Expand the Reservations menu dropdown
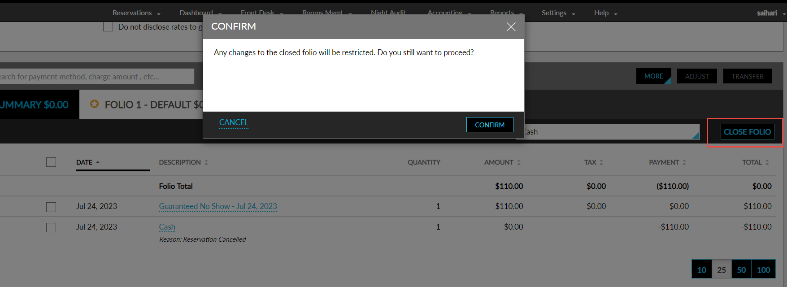The width and height of the screenshot is (787, 287). click(x=136, y=13)
